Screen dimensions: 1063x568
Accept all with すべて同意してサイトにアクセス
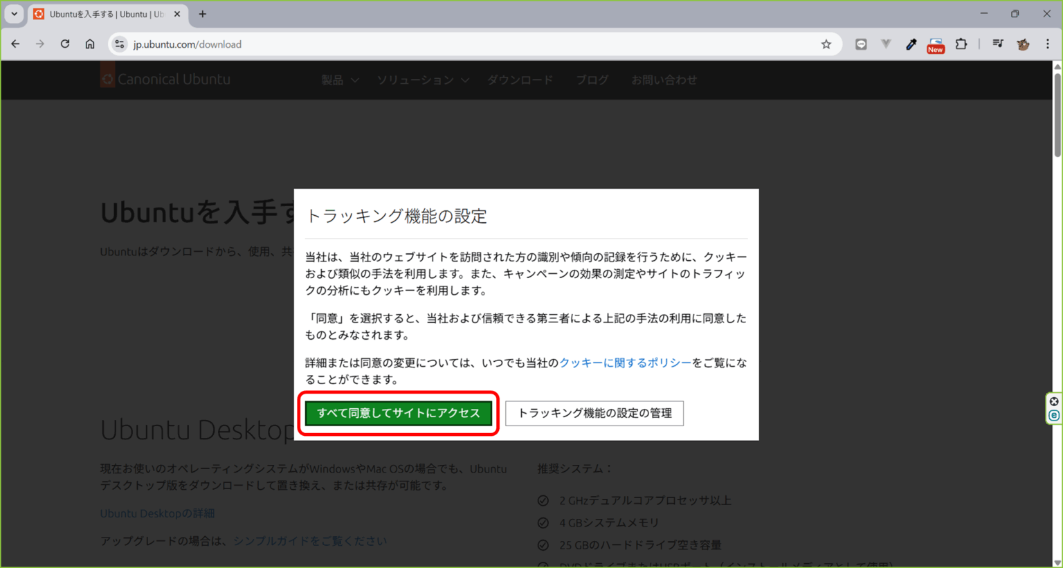coord(399,413)
